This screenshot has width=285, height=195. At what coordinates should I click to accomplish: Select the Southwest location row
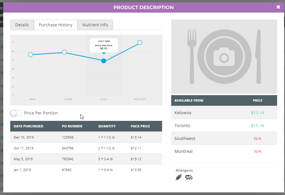(x=224, y=138)
